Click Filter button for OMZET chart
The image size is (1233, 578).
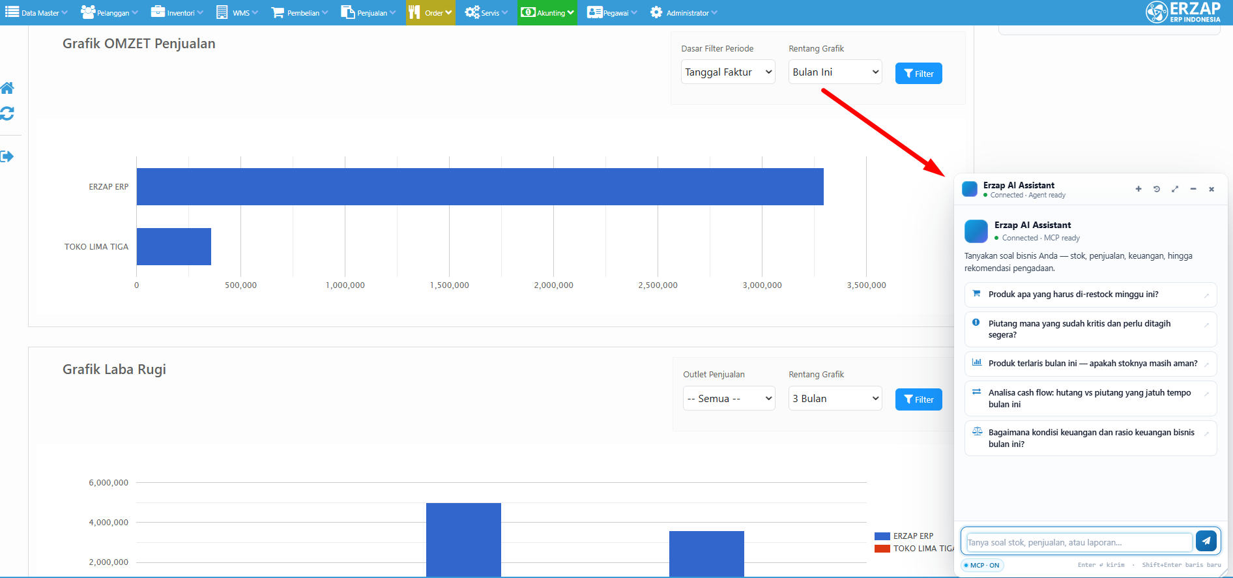tap(919, 74)
